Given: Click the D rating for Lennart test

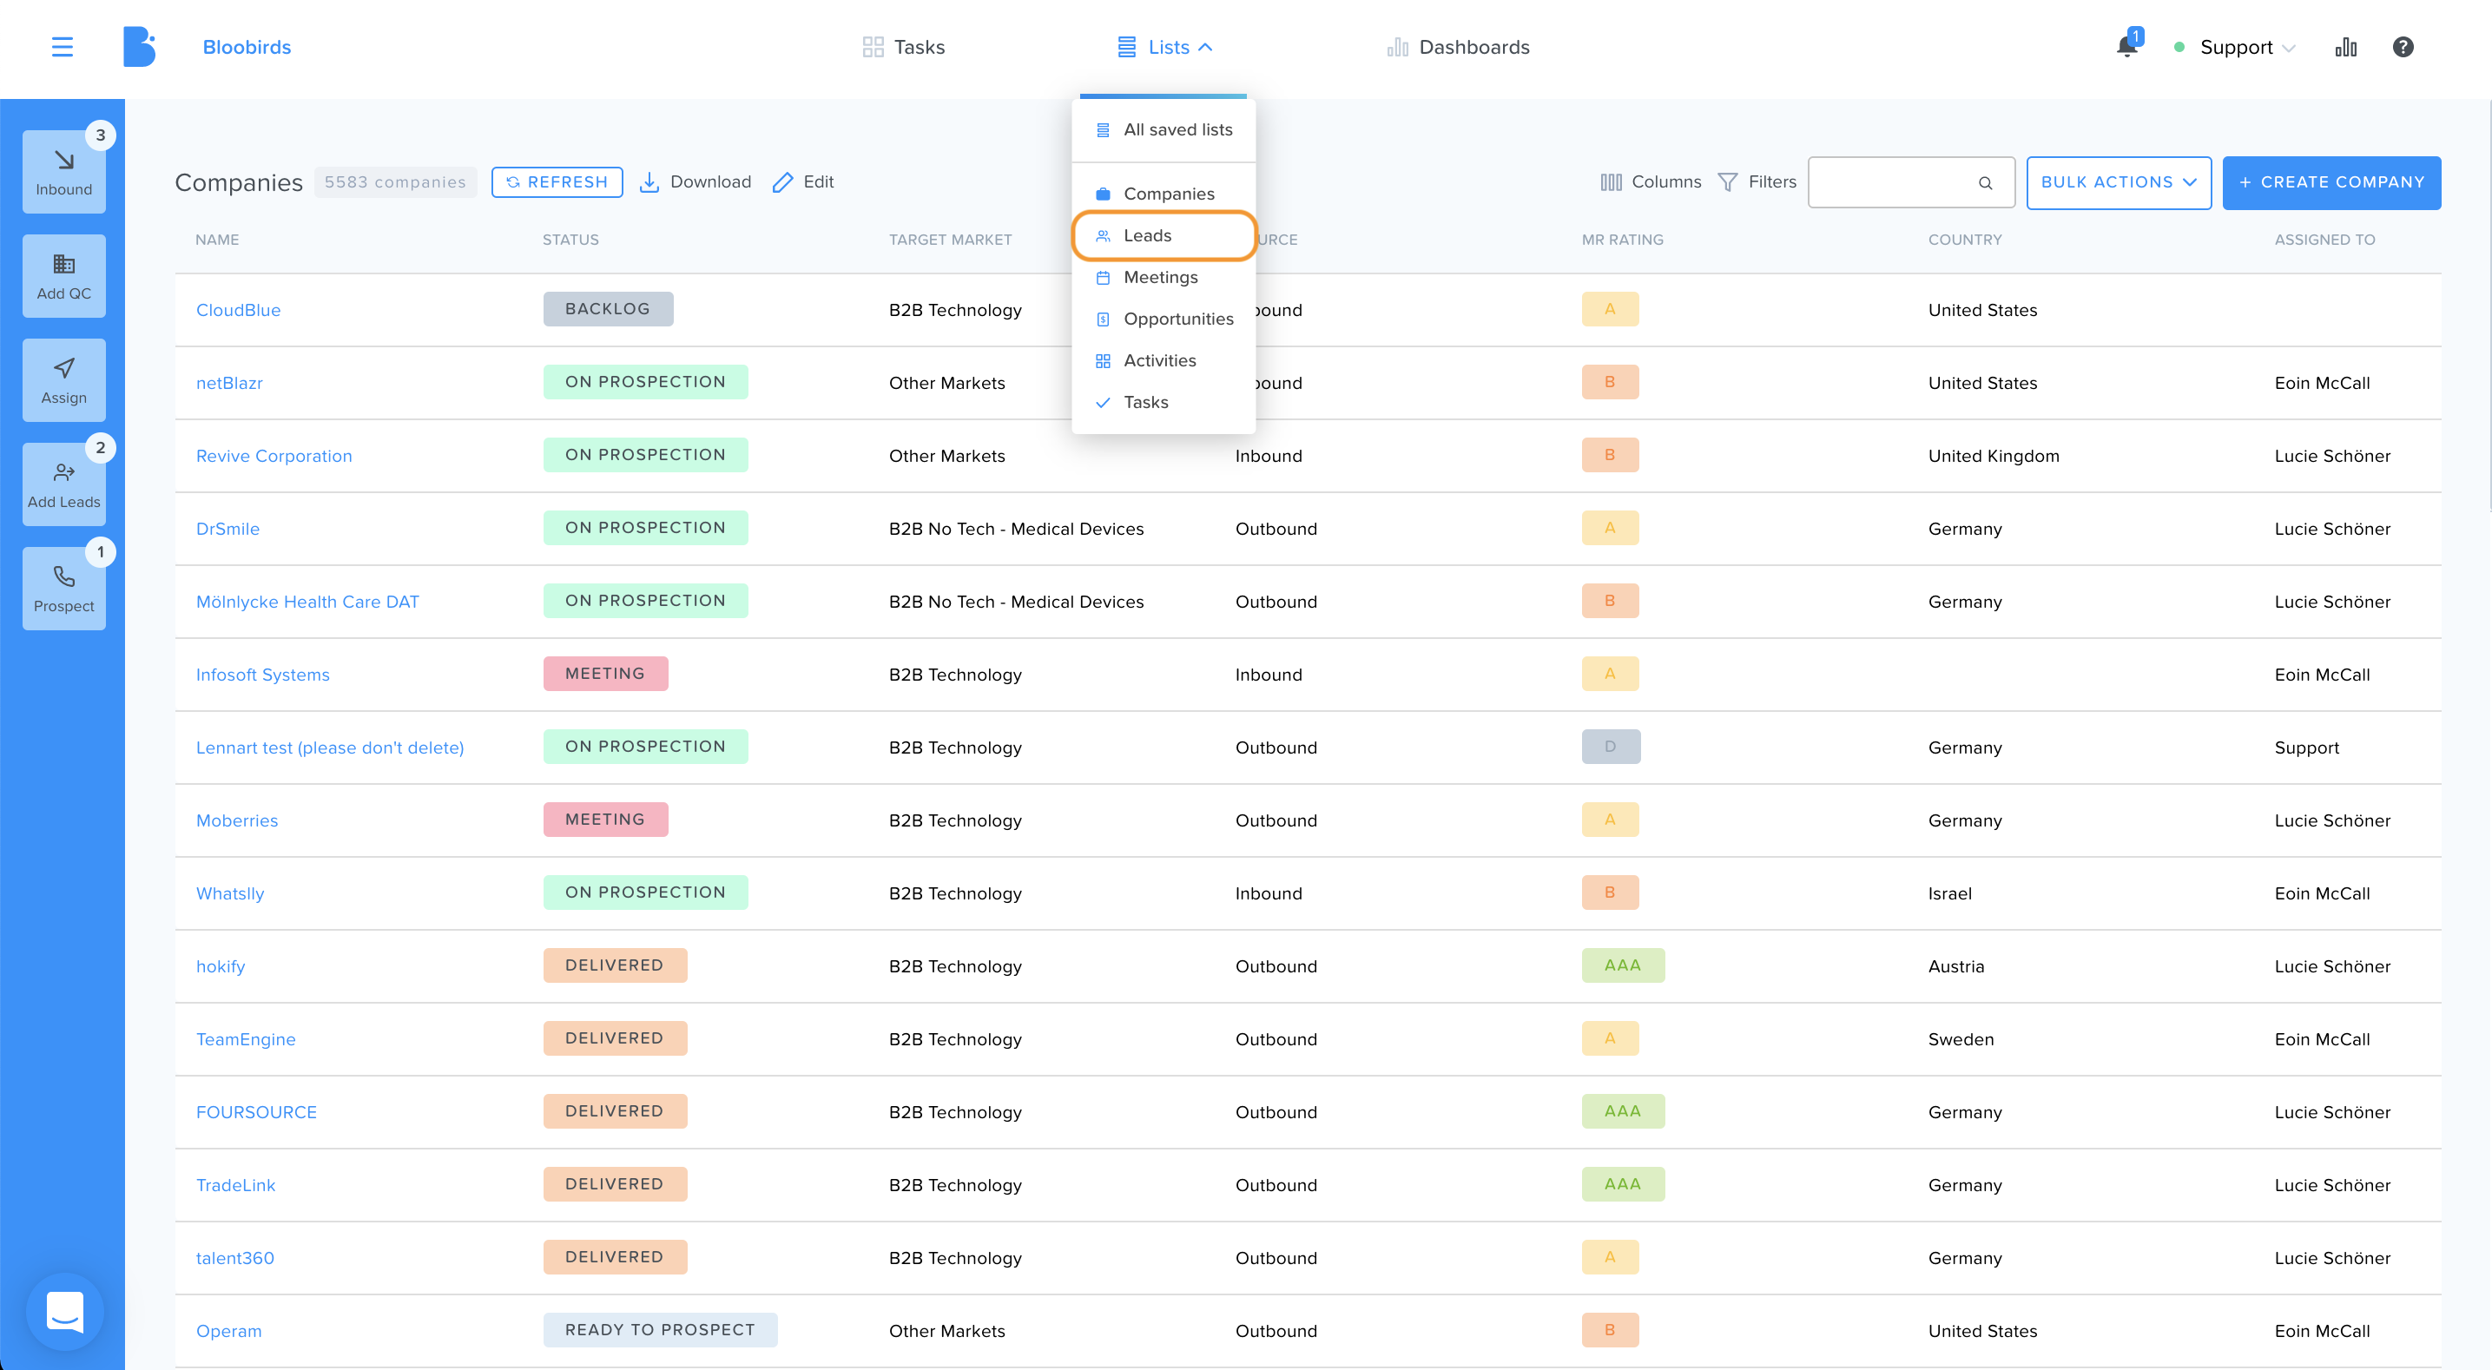Looking at the screenshot, I should [x=1610, y=747].
